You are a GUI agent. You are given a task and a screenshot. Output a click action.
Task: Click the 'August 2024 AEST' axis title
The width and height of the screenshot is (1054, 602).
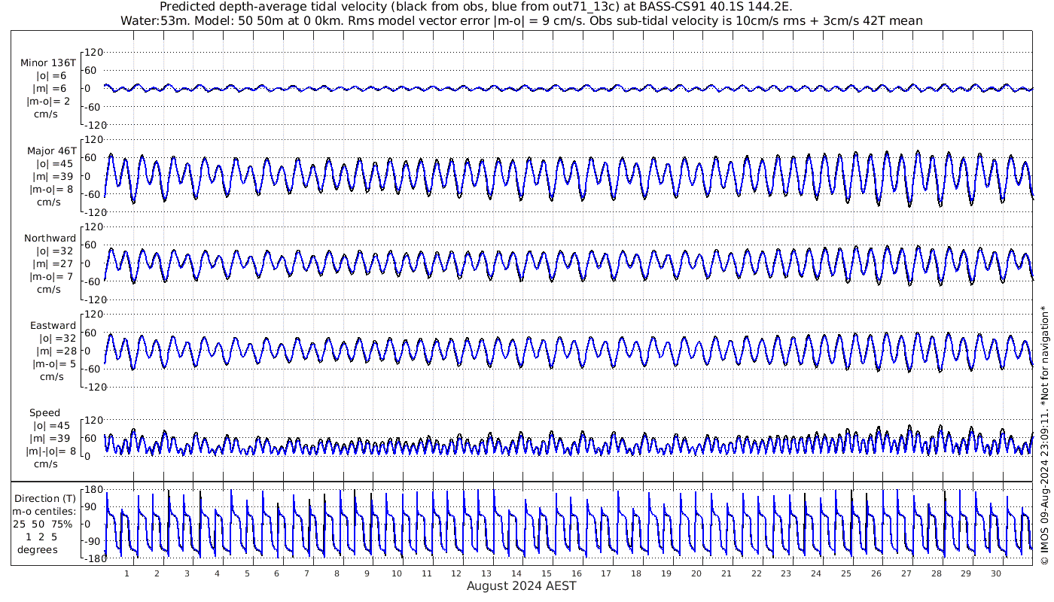[522, 586]
